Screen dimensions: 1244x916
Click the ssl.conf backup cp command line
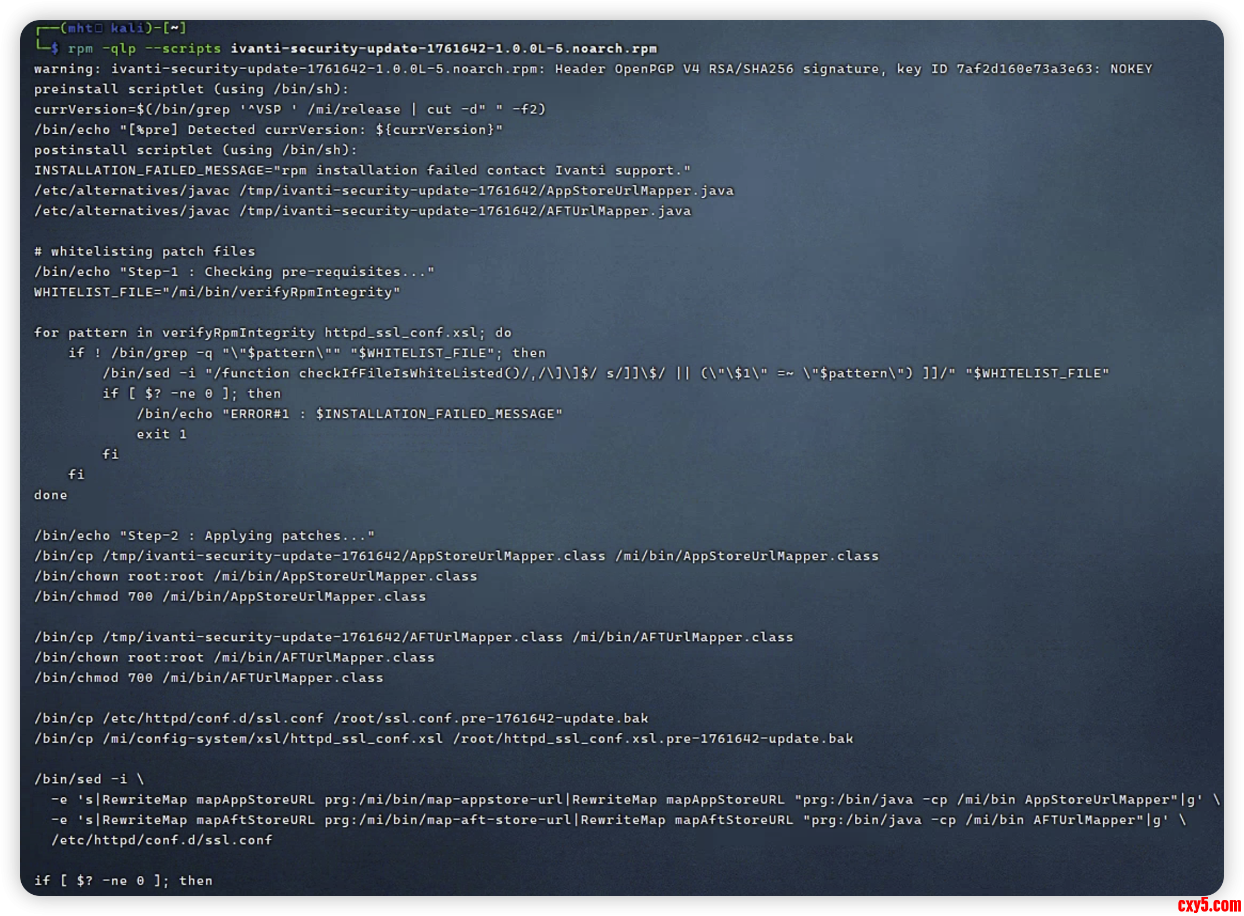point(341,718)
